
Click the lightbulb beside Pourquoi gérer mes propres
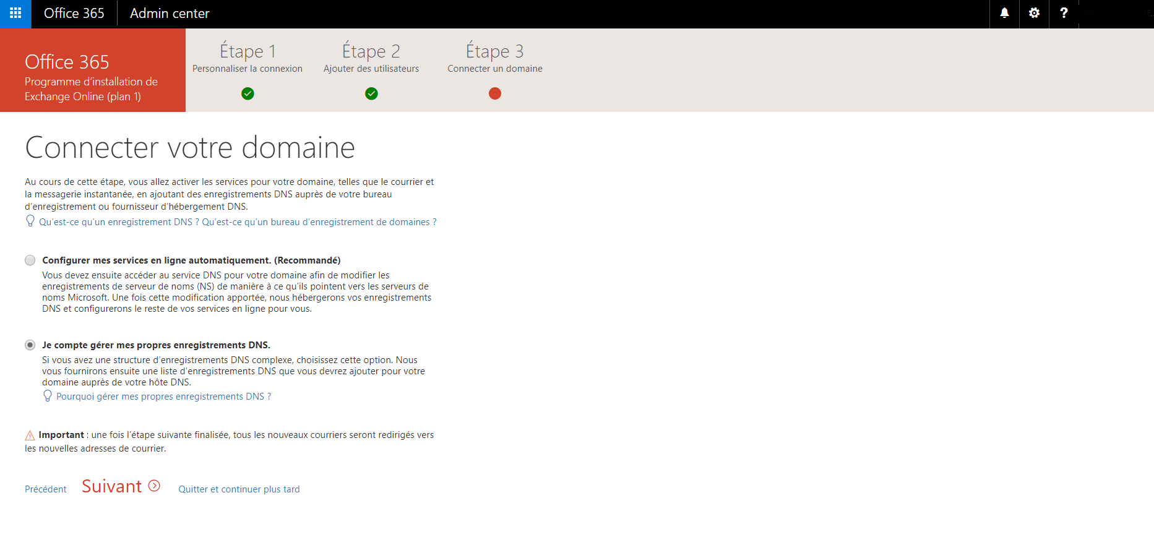(47, 395)
